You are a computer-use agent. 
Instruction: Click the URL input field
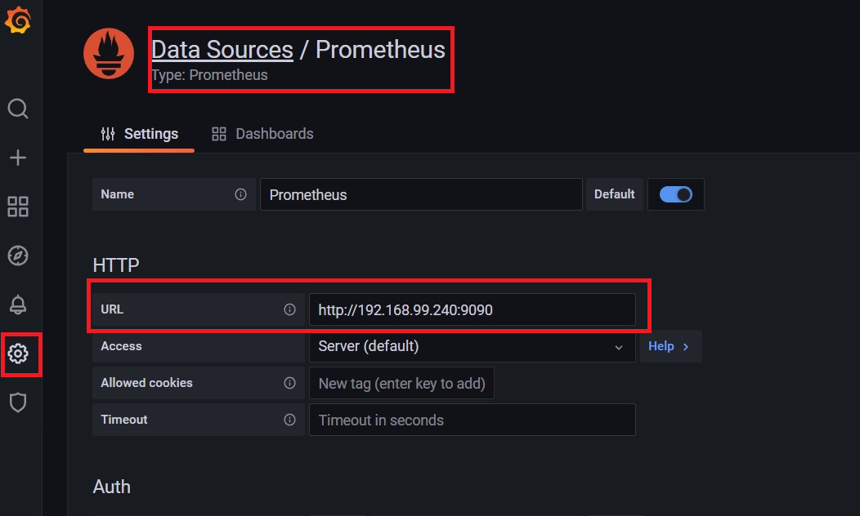pos(471,310)
